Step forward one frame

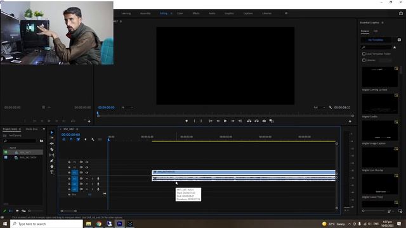click(233, 121)
